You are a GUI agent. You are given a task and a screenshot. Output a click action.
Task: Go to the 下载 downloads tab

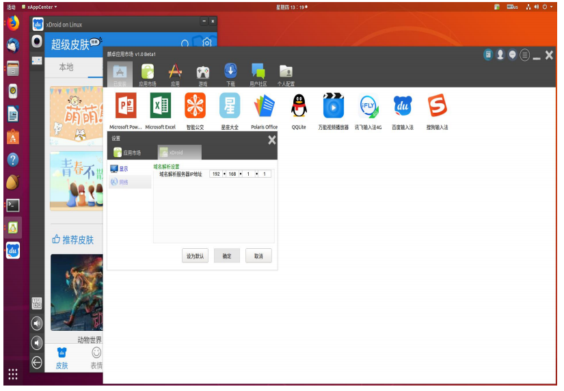coord(230,75)
